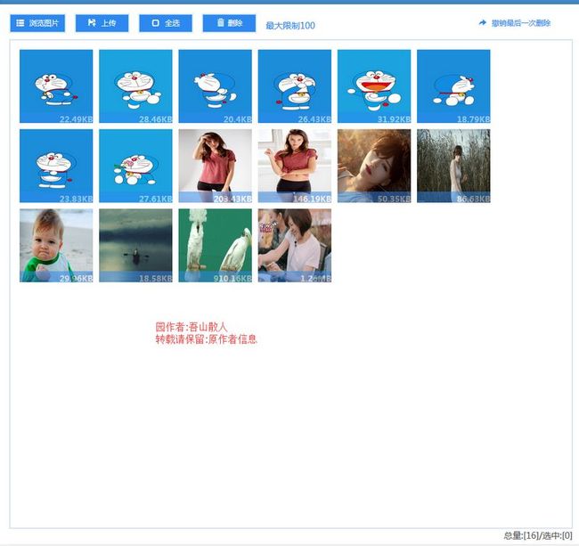Click the checkbox icon on 全选 button
This screenshot has height=546, width=579.
(x=156, y=23)
